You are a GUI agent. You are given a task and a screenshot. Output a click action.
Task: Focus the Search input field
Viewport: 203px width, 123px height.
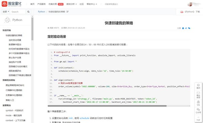coord(18,12)
